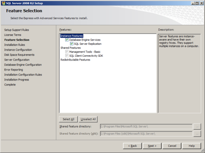Click the Installation Configuration Rules step

pyautogui.click(x=23, y=75)
